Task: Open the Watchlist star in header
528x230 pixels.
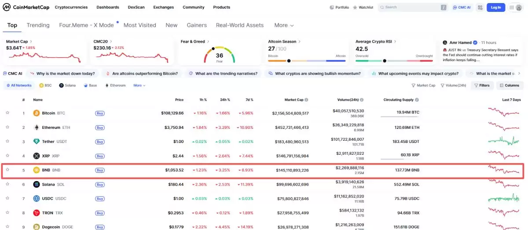Action: pyautogui.click(x=355, y=7)
